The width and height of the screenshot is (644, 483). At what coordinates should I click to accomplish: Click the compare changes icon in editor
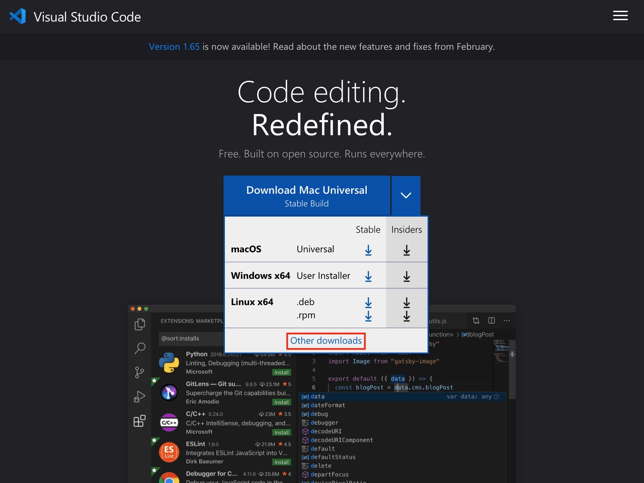(x=476, y=320)
